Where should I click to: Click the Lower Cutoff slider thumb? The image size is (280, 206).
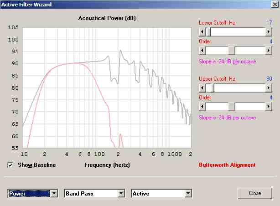pyautogui.click(x=208, y=32)
